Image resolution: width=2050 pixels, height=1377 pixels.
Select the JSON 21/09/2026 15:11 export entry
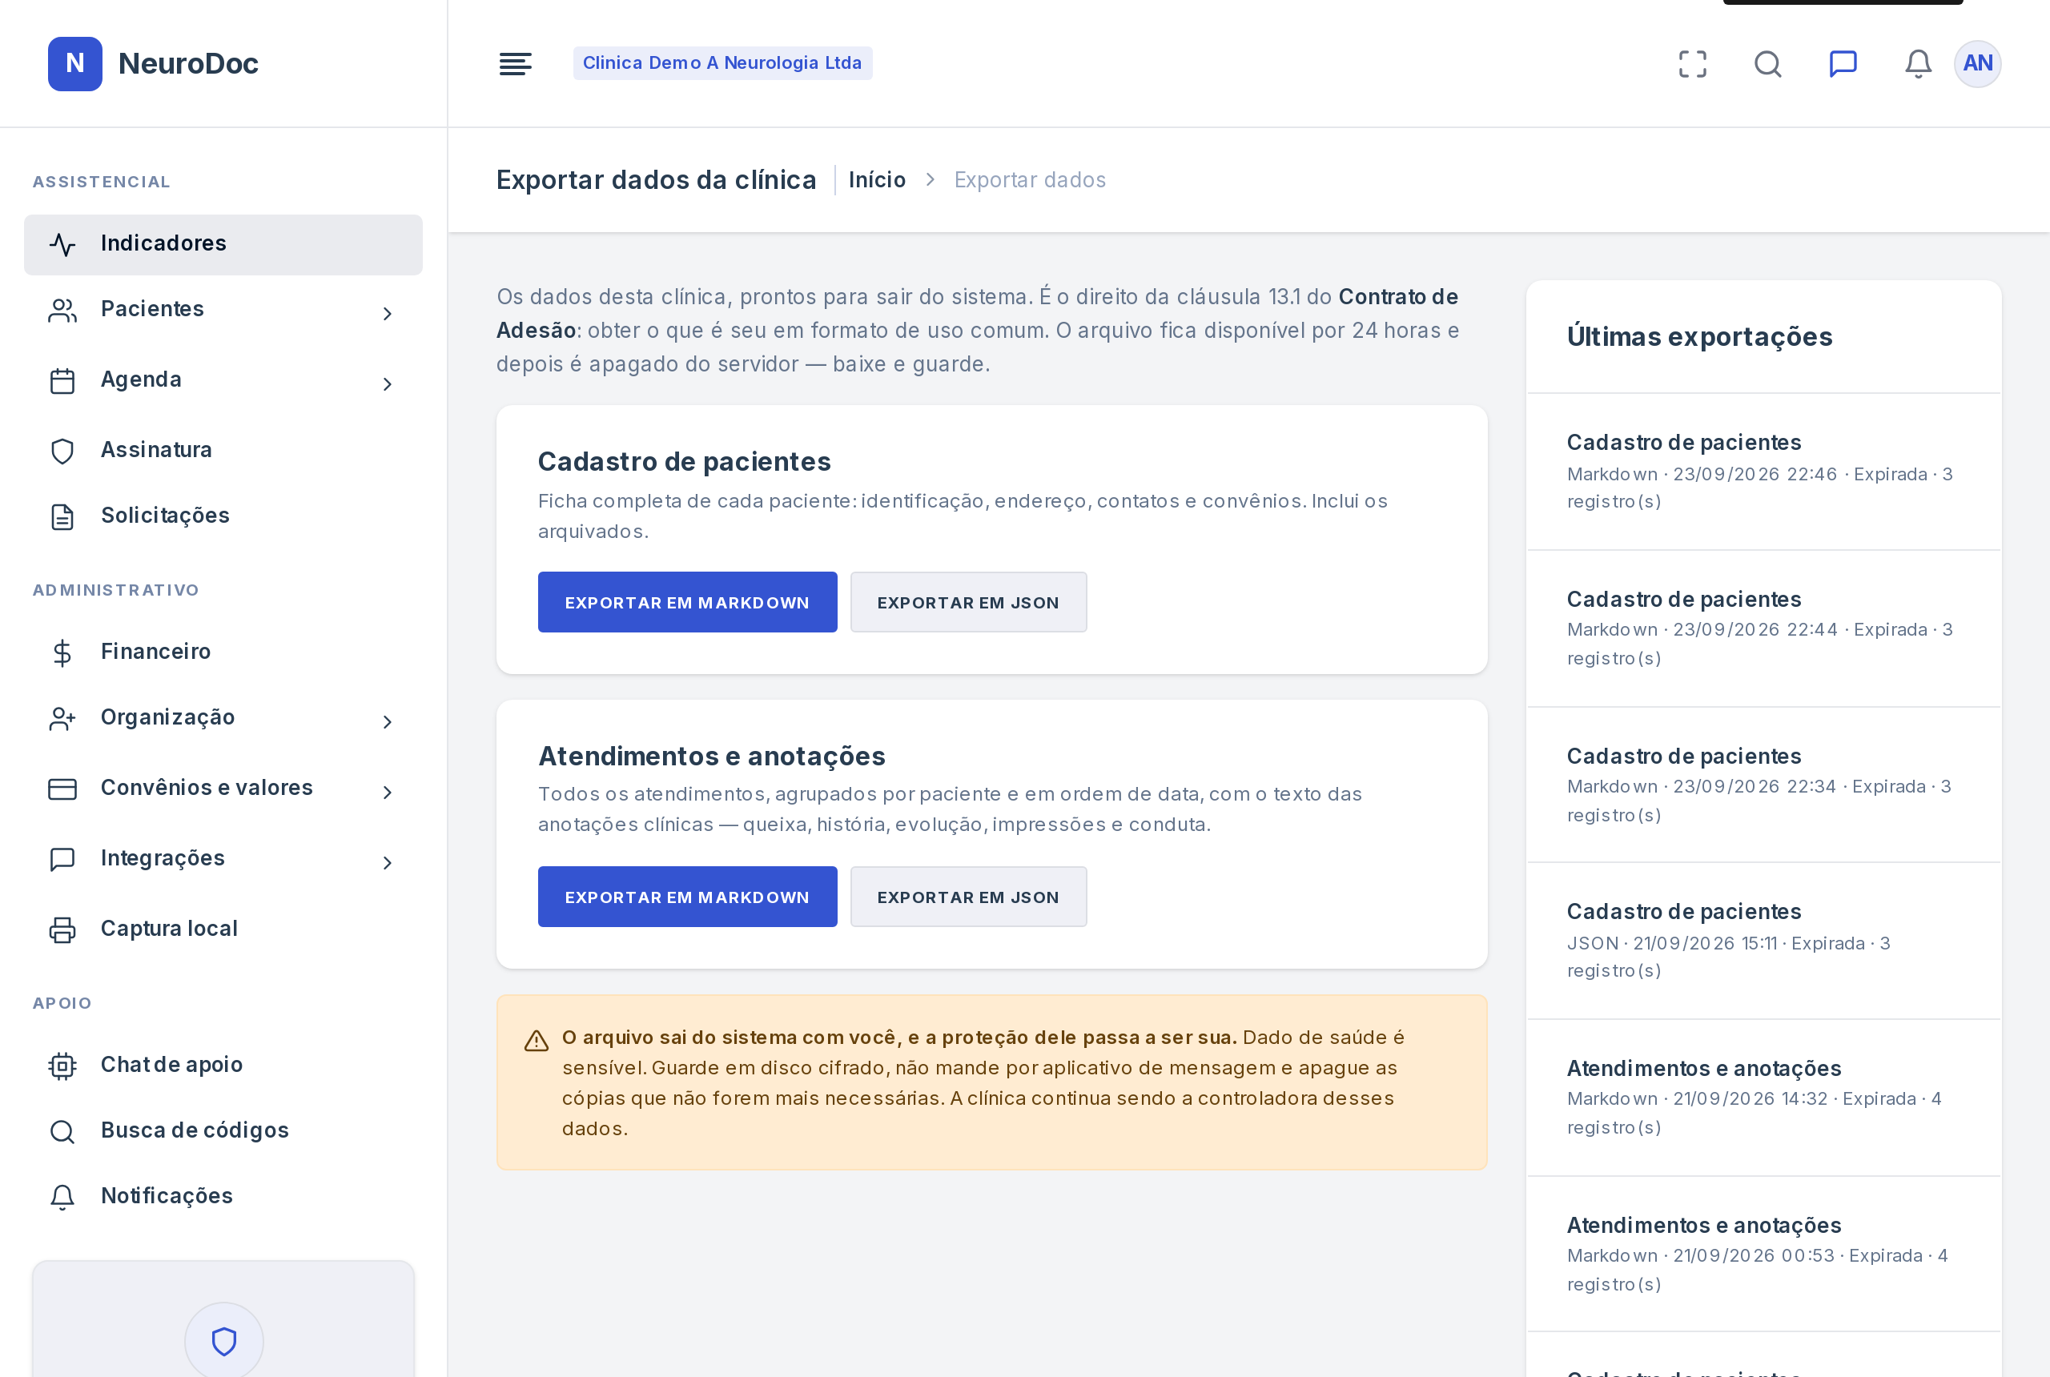pyautogui.click(x=1763, y=941)
